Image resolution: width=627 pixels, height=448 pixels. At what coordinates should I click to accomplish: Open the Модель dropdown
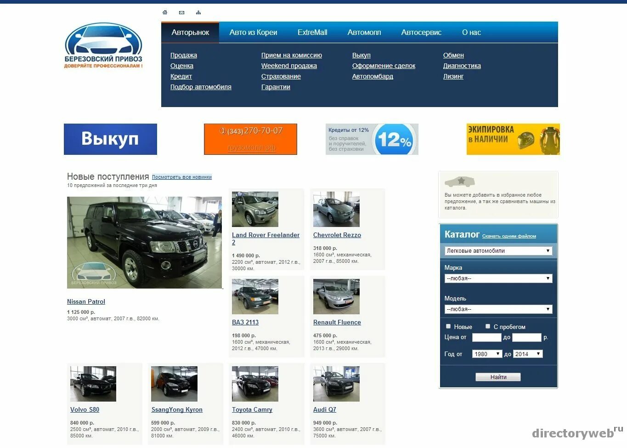click(498, 309)
